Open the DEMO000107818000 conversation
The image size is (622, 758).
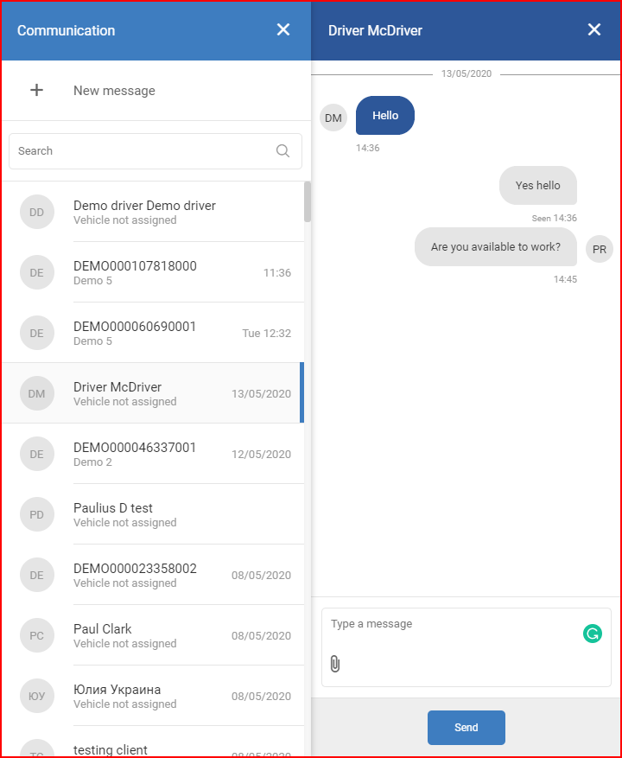click(153, 272)
